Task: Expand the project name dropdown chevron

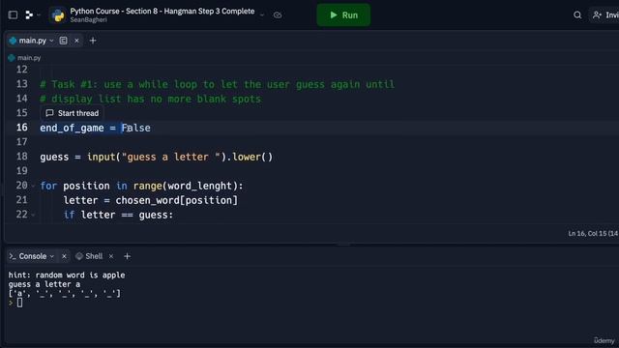Action: tap(262, 15)
